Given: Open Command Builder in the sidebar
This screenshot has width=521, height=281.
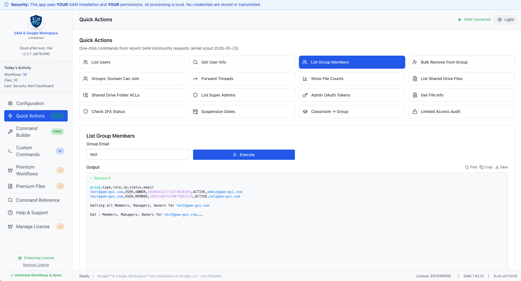Looking at the screenshot, I should point(36,132).
